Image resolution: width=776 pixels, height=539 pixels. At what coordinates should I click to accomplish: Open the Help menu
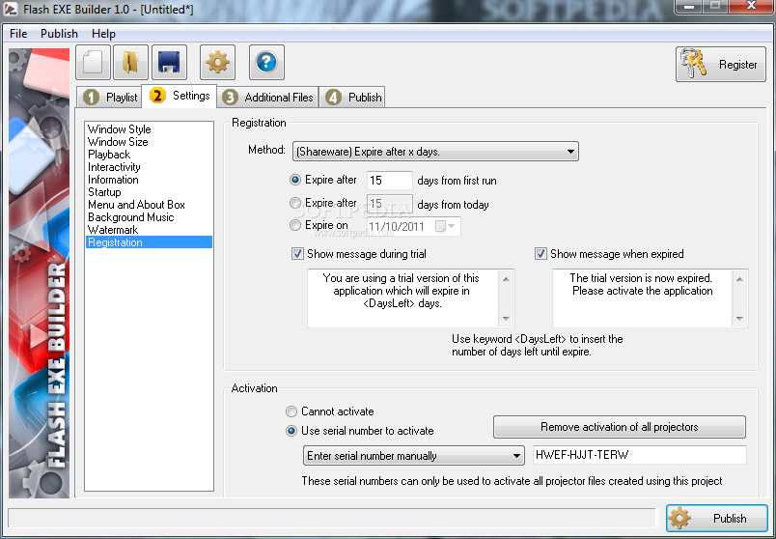103,34
